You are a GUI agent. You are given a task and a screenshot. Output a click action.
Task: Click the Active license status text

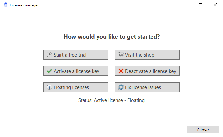(111, 100)
